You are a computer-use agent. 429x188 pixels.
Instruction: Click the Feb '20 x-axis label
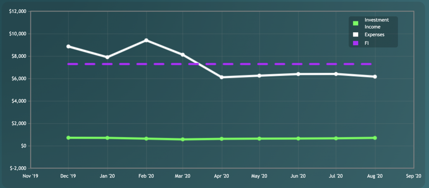146,176
